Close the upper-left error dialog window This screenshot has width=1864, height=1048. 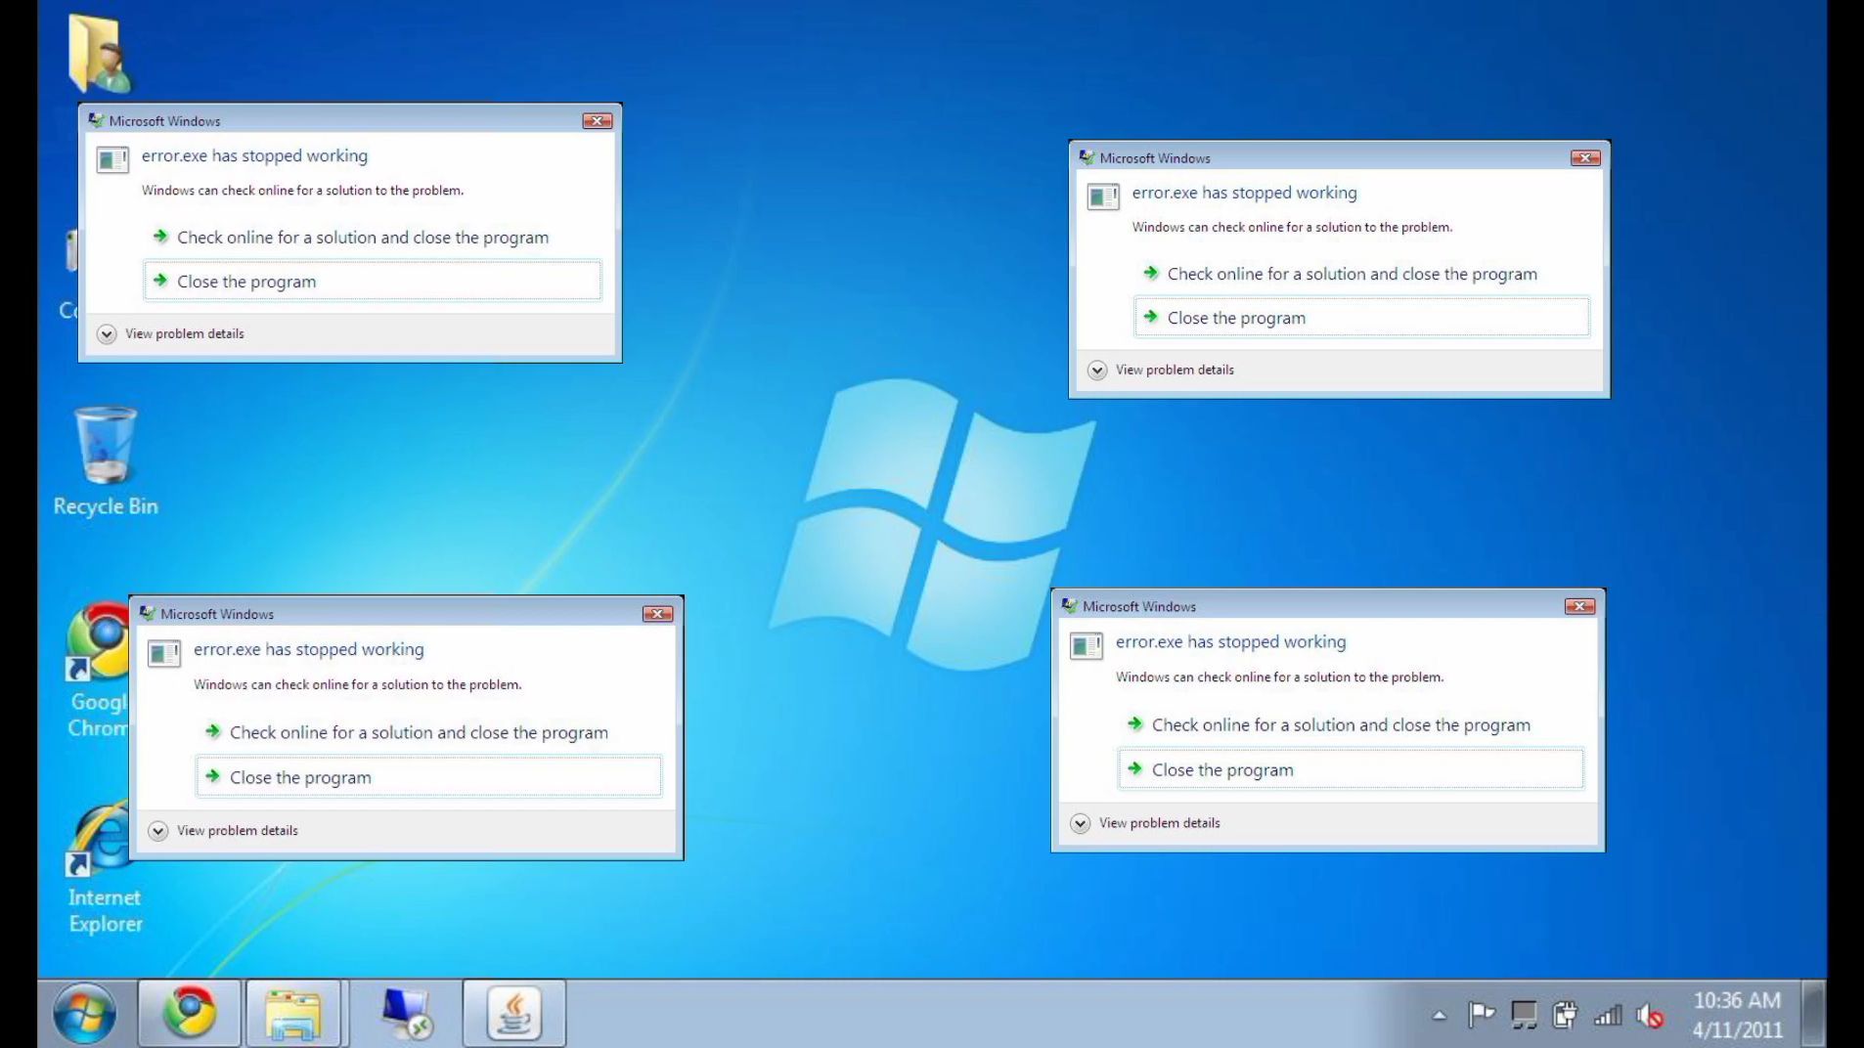click(598, 121)
